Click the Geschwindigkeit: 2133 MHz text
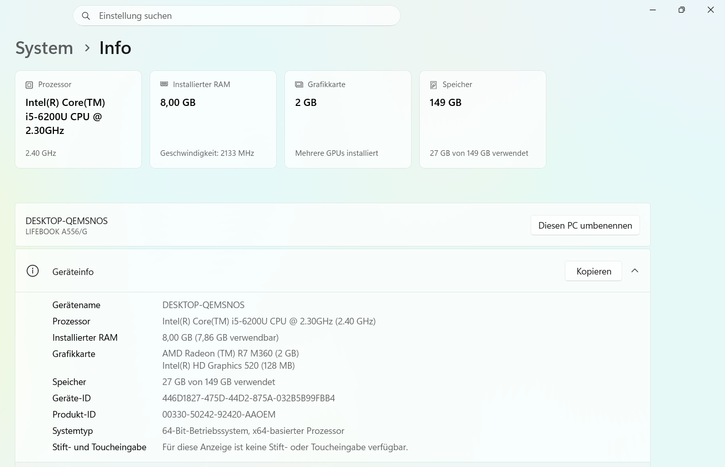 (x=207, y=153)
